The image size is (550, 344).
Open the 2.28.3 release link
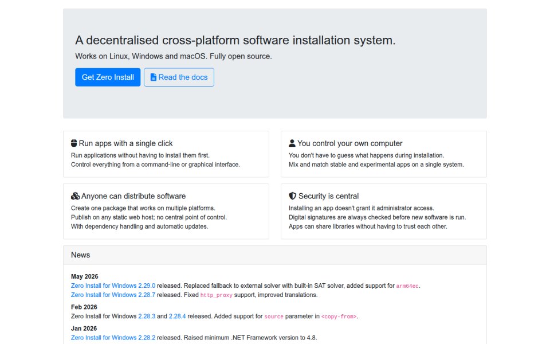[147, 316]
